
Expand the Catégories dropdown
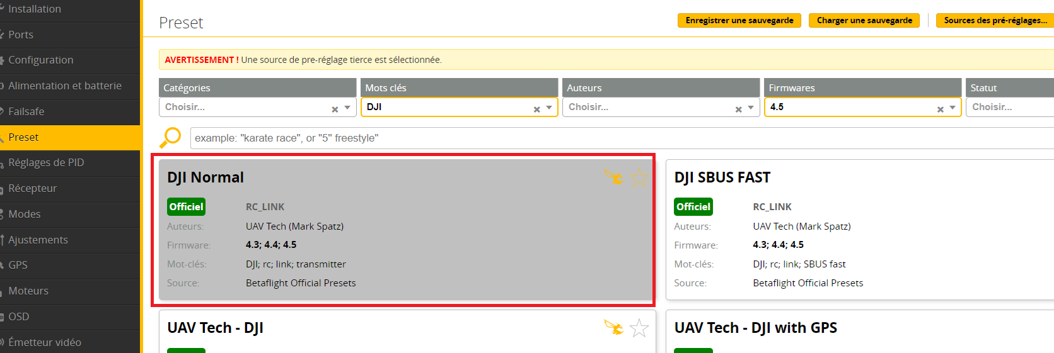click(x=347, y=108)
